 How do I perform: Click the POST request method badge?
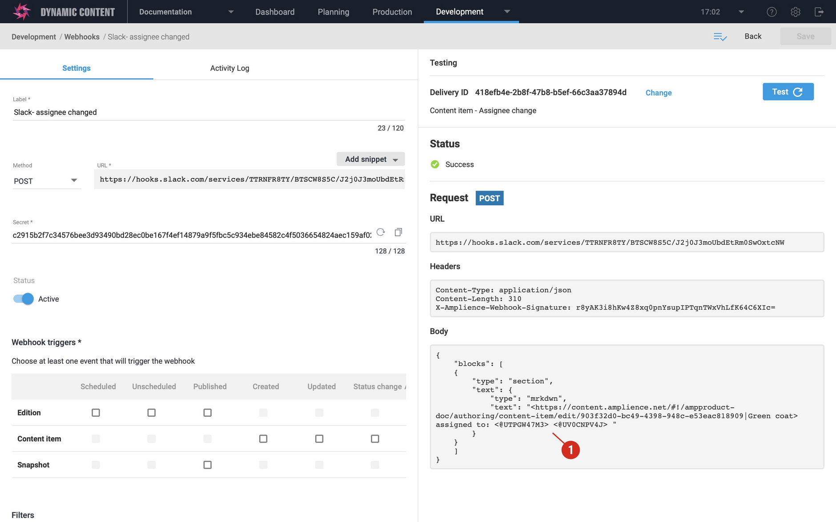(x=490, y=198)
